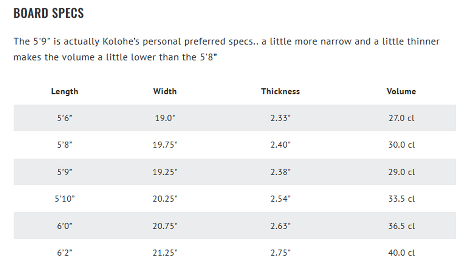The height and width of the screenshot is (266, 470).
Task: Click the 5'9" length cell
Action: coord(65,172)
